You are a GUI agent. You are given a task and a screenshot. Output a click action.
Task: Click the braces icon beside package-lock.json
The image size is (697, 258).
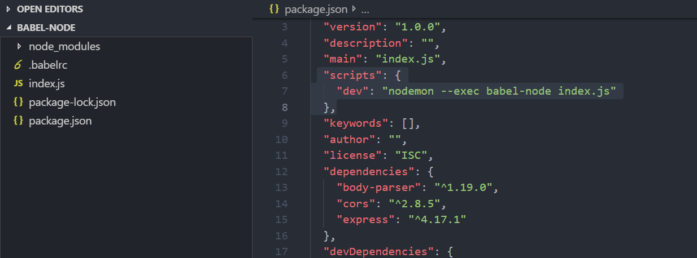tap(18, 102)
